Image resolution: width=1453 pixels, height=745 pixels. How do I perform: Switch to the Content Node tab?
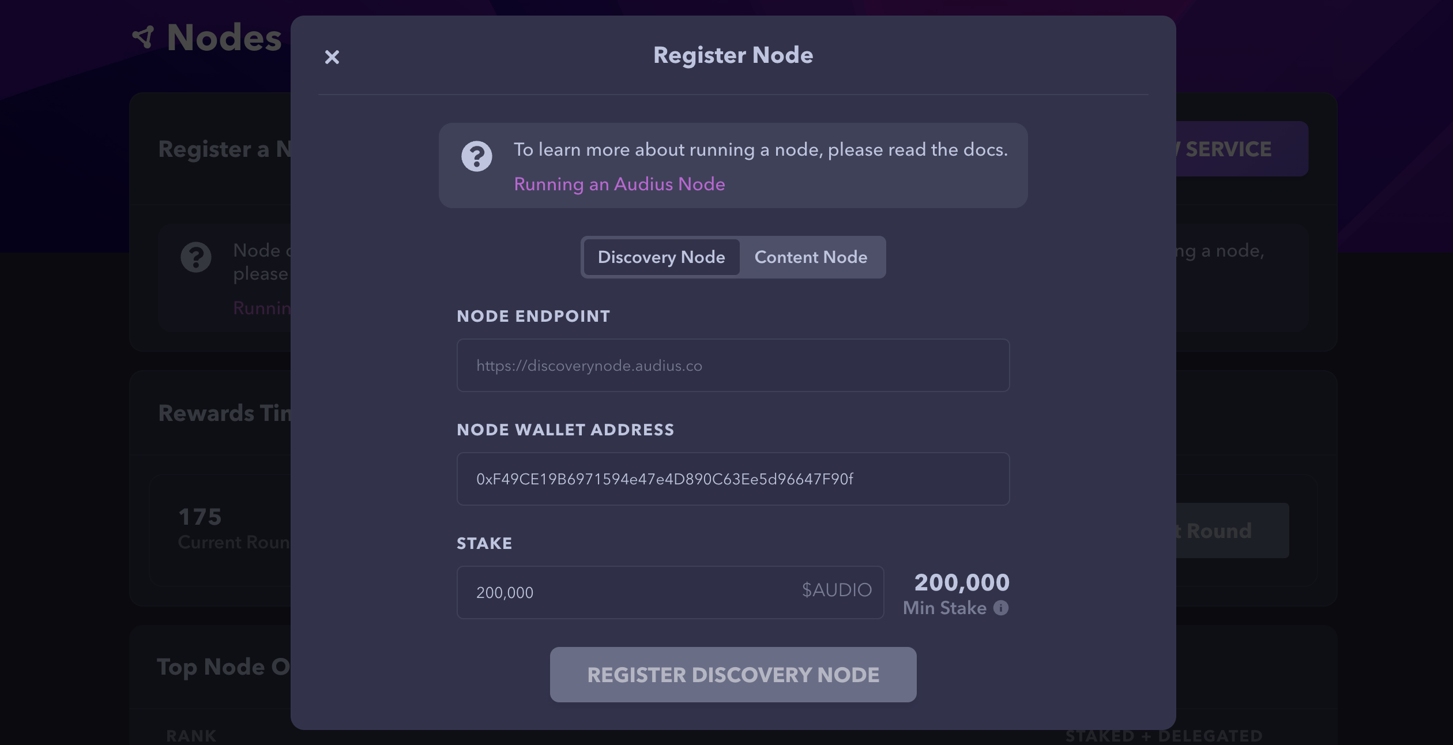pyautogui.click(x=811, y=257)
